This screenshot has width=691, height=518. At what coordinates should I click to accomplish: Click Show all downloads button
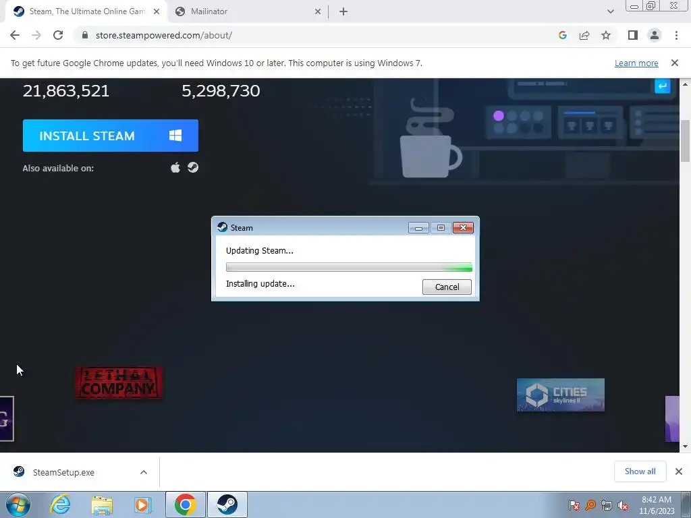pyautogui.click(x=640, y=471)
